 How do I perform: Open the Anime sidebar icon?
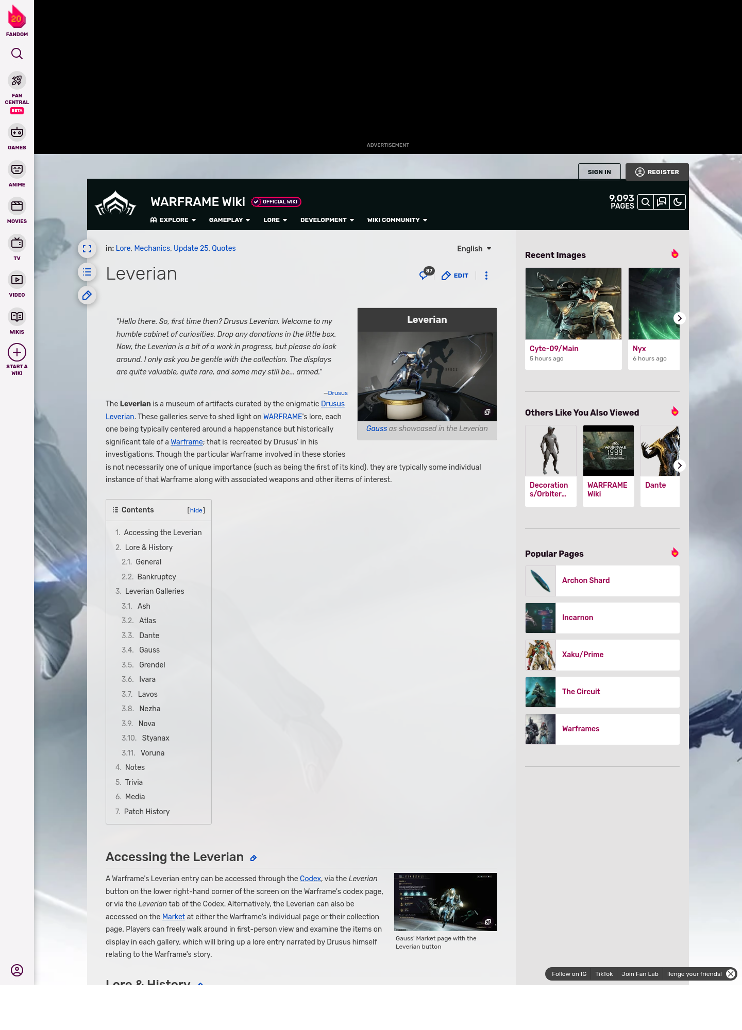point(17,169)
